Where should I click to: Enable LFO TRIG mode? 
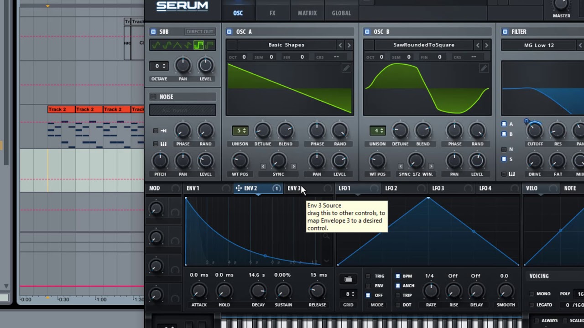368,276
